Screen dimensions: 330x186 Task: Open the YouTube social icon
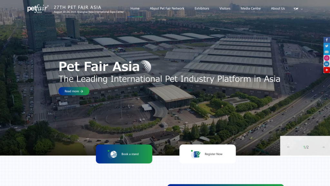pos(327,70)
